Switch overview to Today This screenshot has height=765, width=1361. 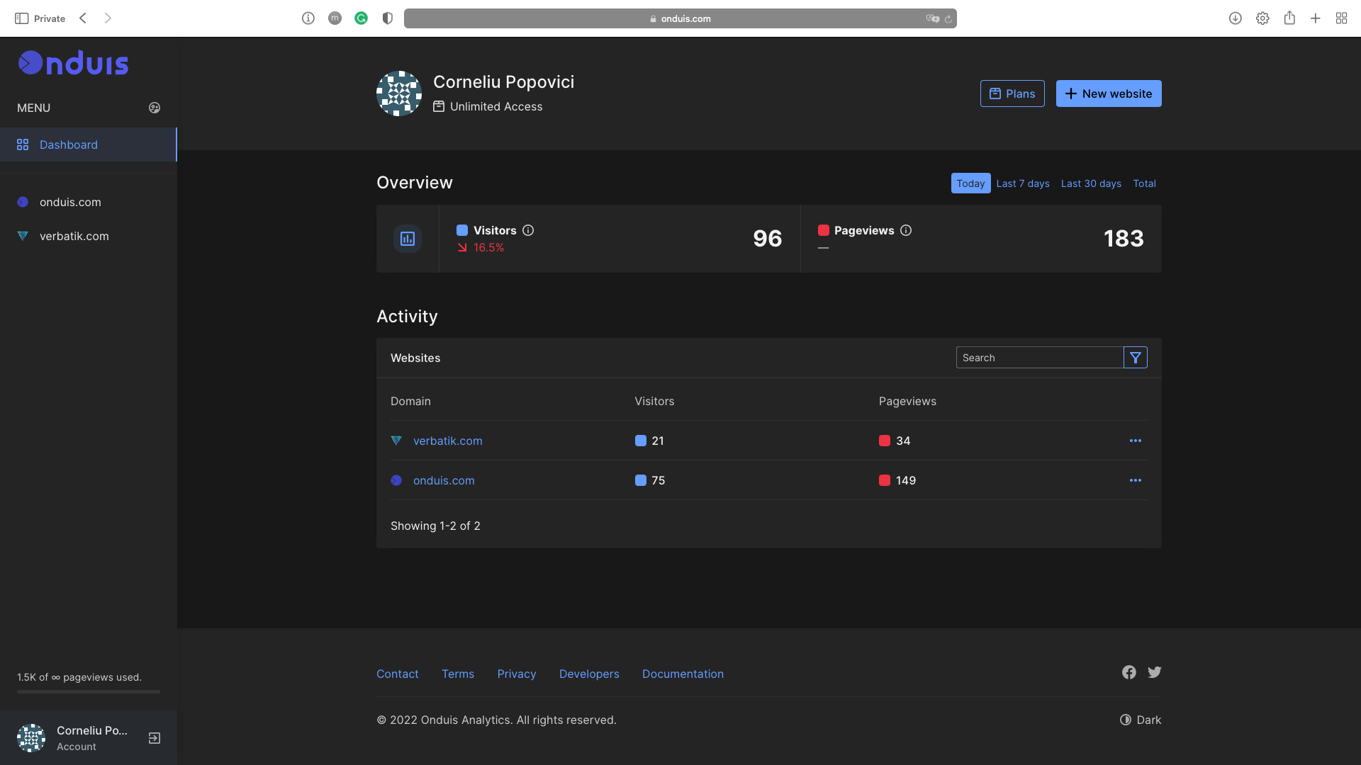pyautogui.click(x=970, y=183)
